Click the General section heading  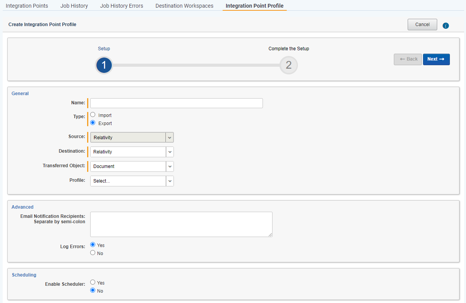click(20, 94)
